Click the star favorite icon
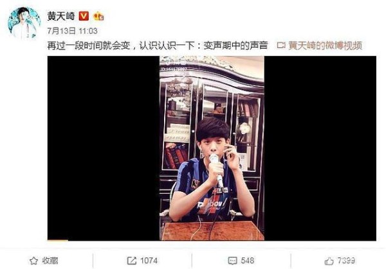 tap(33, 261)
